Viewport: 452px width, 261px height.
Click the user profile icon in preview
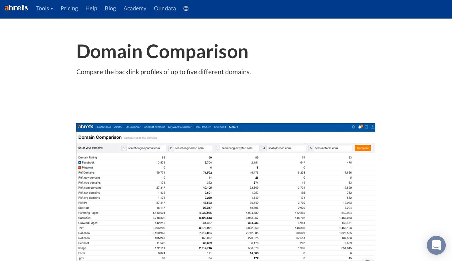coord(373,127)
